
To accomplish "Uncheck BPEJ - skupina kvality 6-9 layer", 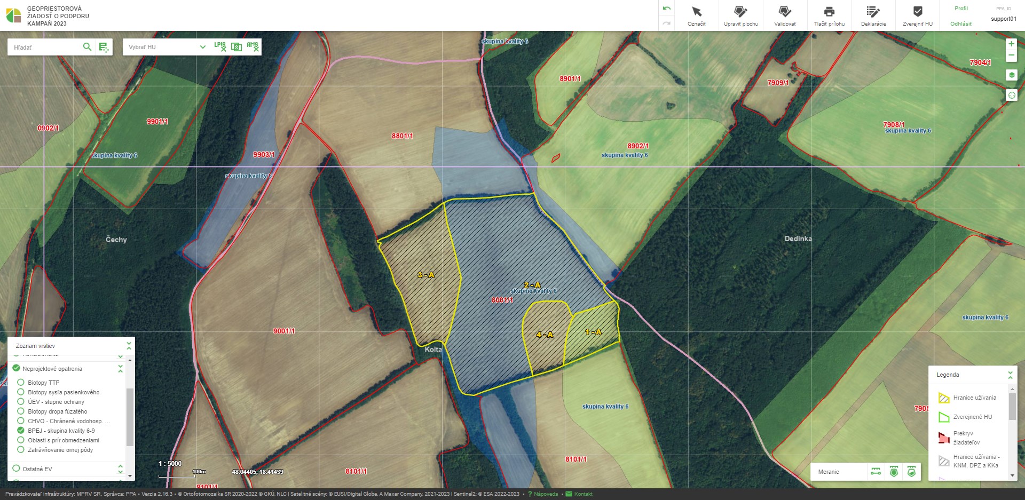I will (21, 431).
